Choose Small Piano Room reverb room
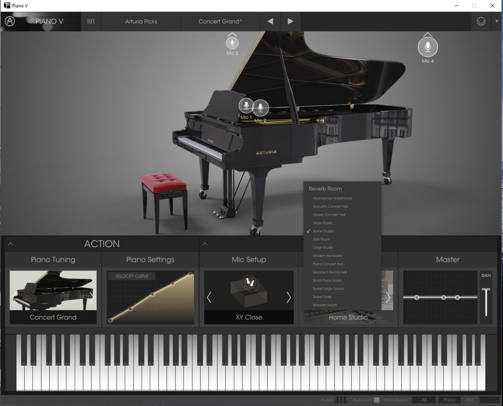Screen dimensions: 503x406 [x=327, y=280]
